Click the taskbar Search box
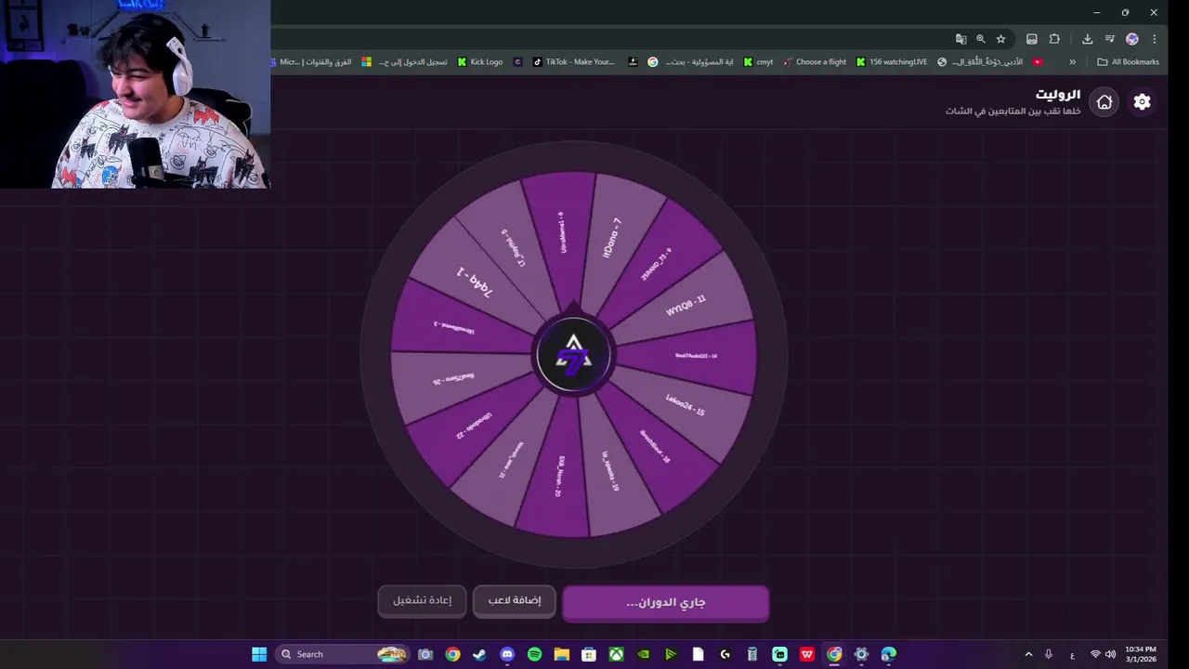This screenshot has height=669, width=1189. tap(344, 654)
